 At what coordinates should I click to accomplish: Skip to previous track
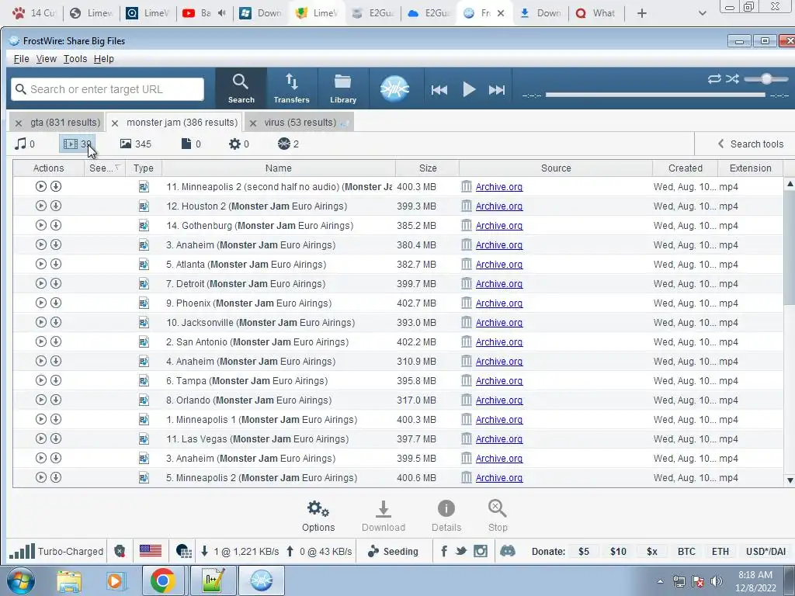(x=439, y=90)
